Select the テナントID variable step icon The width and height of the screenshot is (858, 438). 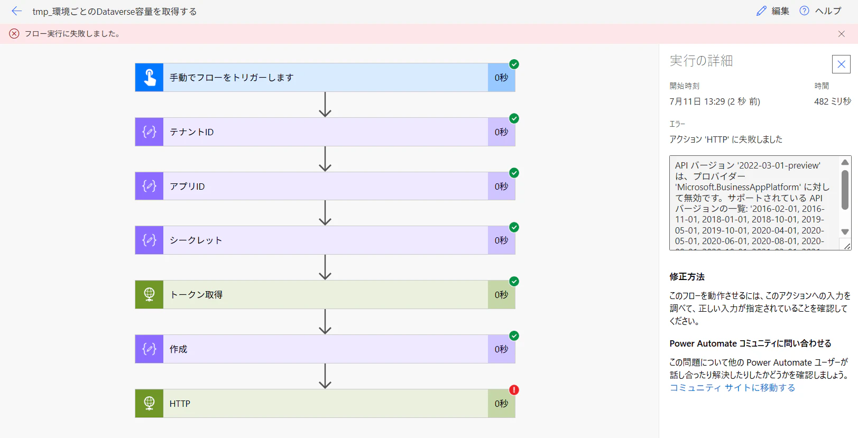150,132
